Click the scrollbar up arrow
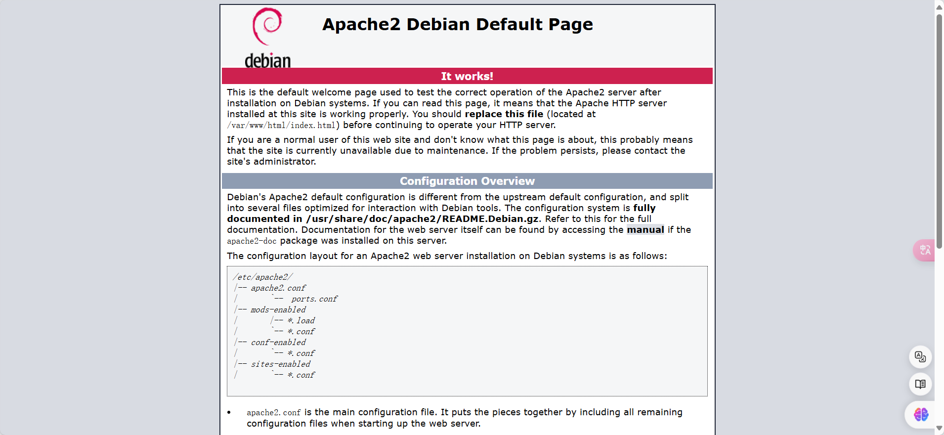The width and height of the screenshot is (944, 435). pos(939,7)
